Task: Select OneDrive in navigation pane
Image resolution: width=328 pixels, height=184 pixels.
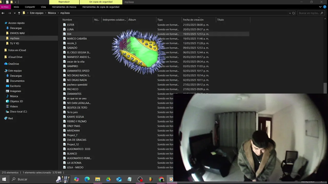Action: 14,64
